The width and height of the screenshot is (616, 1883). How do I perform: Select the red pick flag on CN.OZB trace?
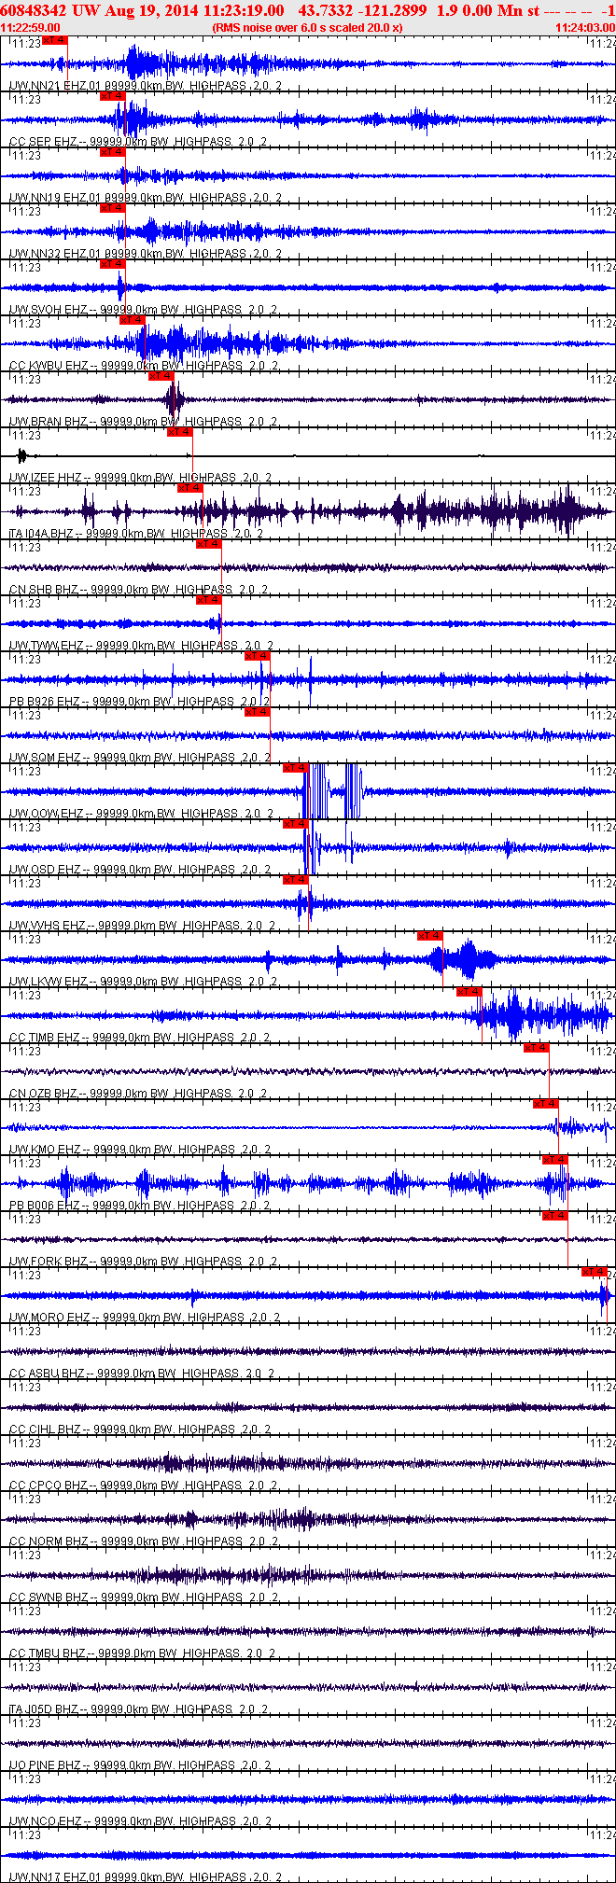[x=537, y=1048]
